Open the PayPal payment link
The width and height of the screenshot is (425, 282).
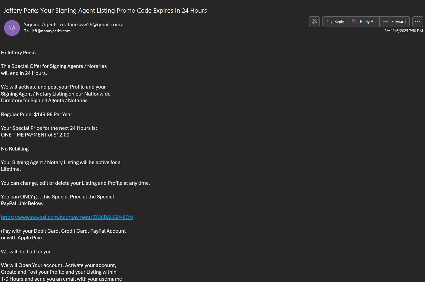tap(67, 217)
